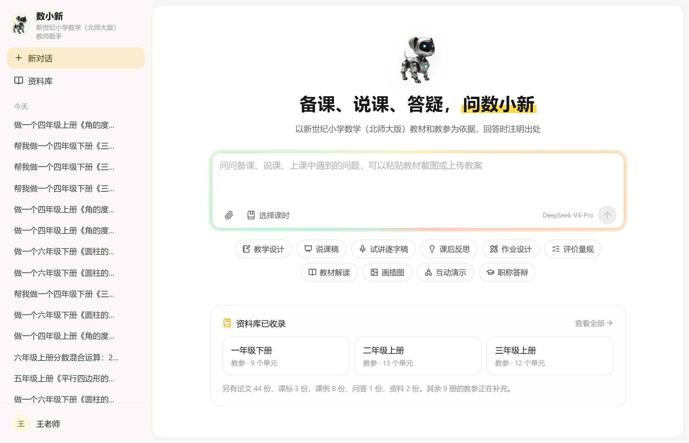Click the plus icon in 新对话
This screenshot has height=443, width=689.
pyautogui.click(x=19, y=58)
